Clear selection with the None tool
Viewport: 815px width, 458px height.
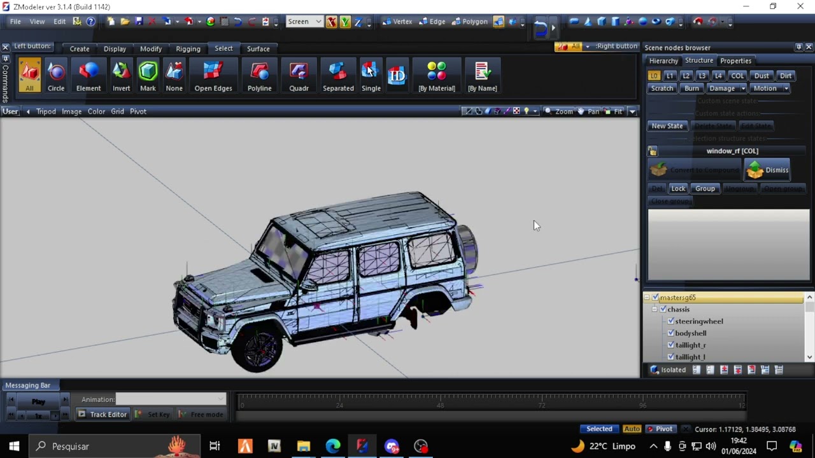[x=174, y=76]
